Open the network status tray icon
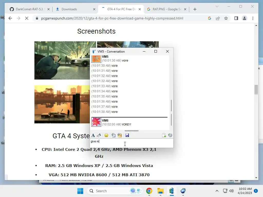The height and width of the screenshot is (197, 263). coord(225,191)
